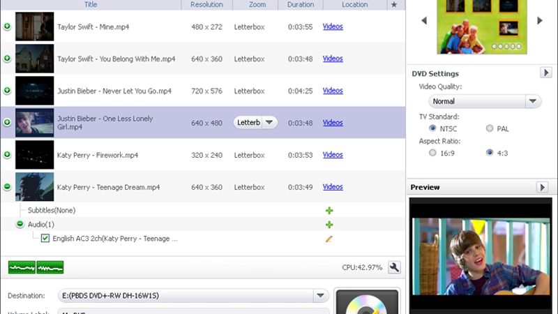Toggle English AC3 2ch audio checkbox
The height and width of the screenshot is (314, 558).
coord(45,238)
